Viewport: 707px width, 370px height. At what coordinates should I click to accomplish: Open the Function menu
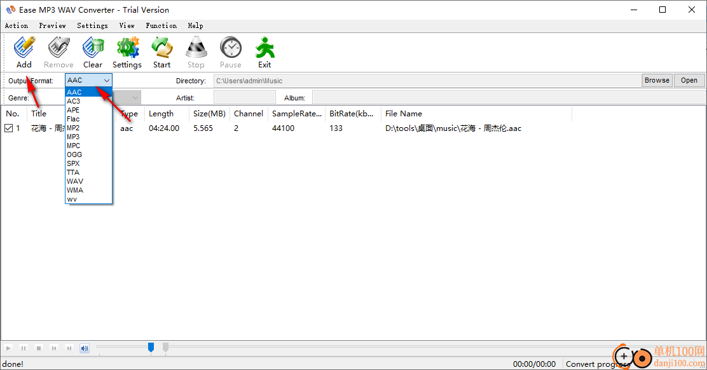[161, 25]
